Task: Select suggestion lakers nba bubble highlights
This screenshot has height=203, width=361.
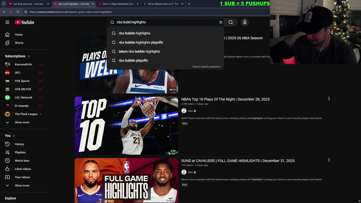Action: pos(165,51)
